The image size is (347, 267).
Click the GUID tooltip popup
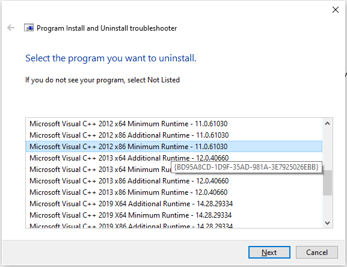click(x=247, y=167)
